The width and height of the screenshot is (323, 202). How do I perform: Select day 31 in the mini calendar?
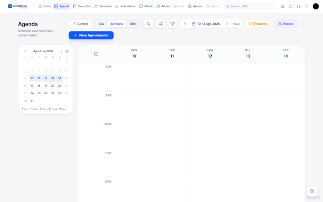point(32,101)
